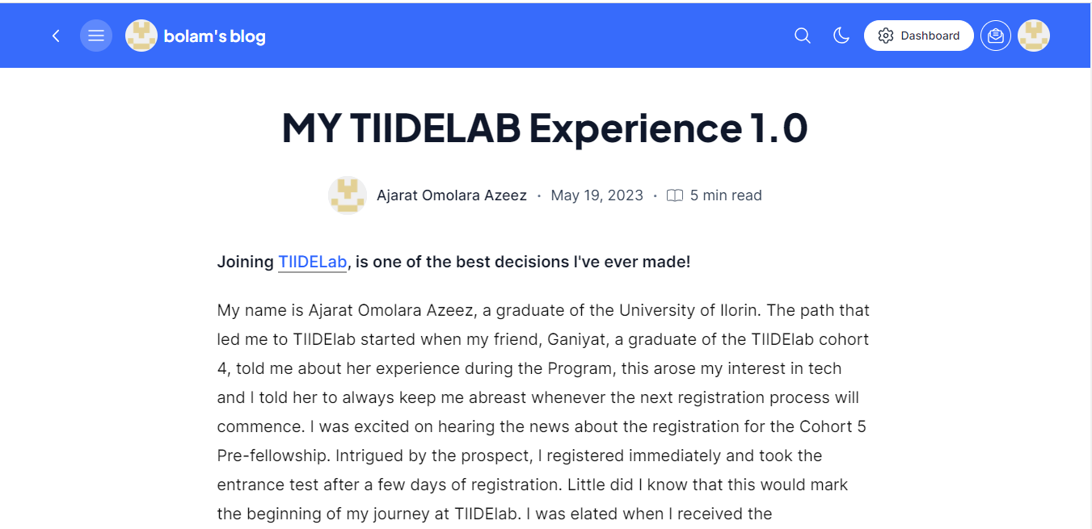Open the profile avatar menu at top right
This screenshot has width=1092, height=529.
click(x=1034, y=36)
